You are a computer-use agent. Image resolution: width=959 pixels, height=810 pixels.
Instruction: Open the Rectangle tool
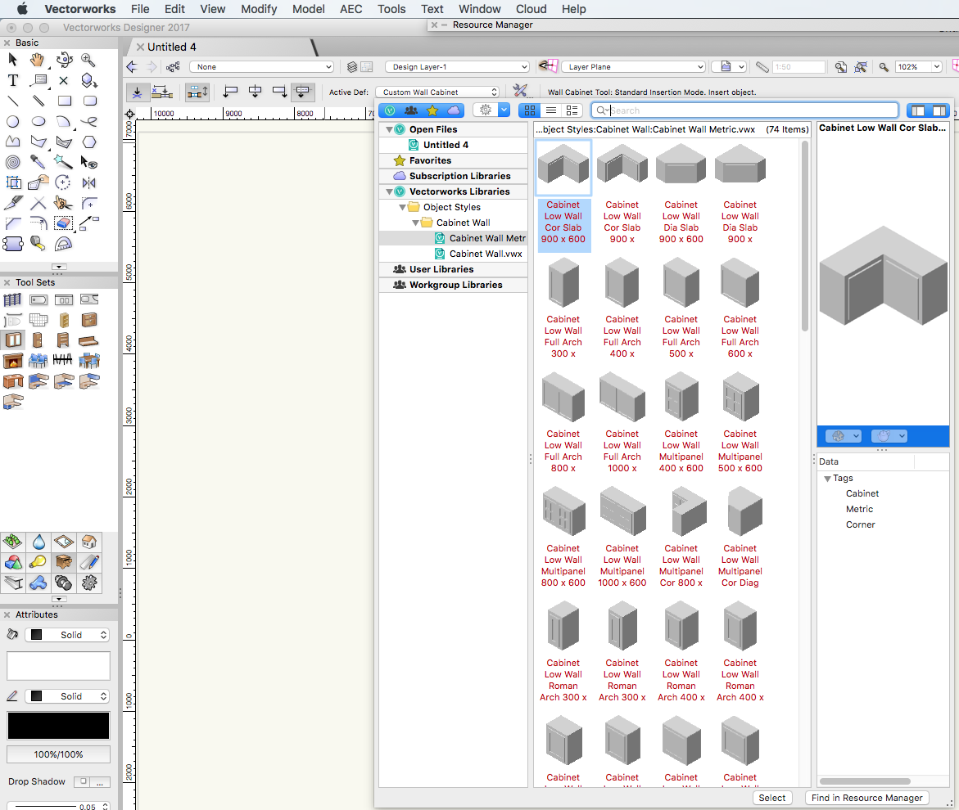[65, 101]
